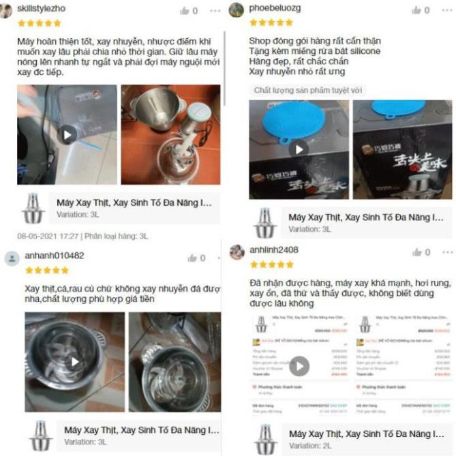Open phoebeluozg's profile avatar
The height and width of the screenshot is (456, 456).
236,10
